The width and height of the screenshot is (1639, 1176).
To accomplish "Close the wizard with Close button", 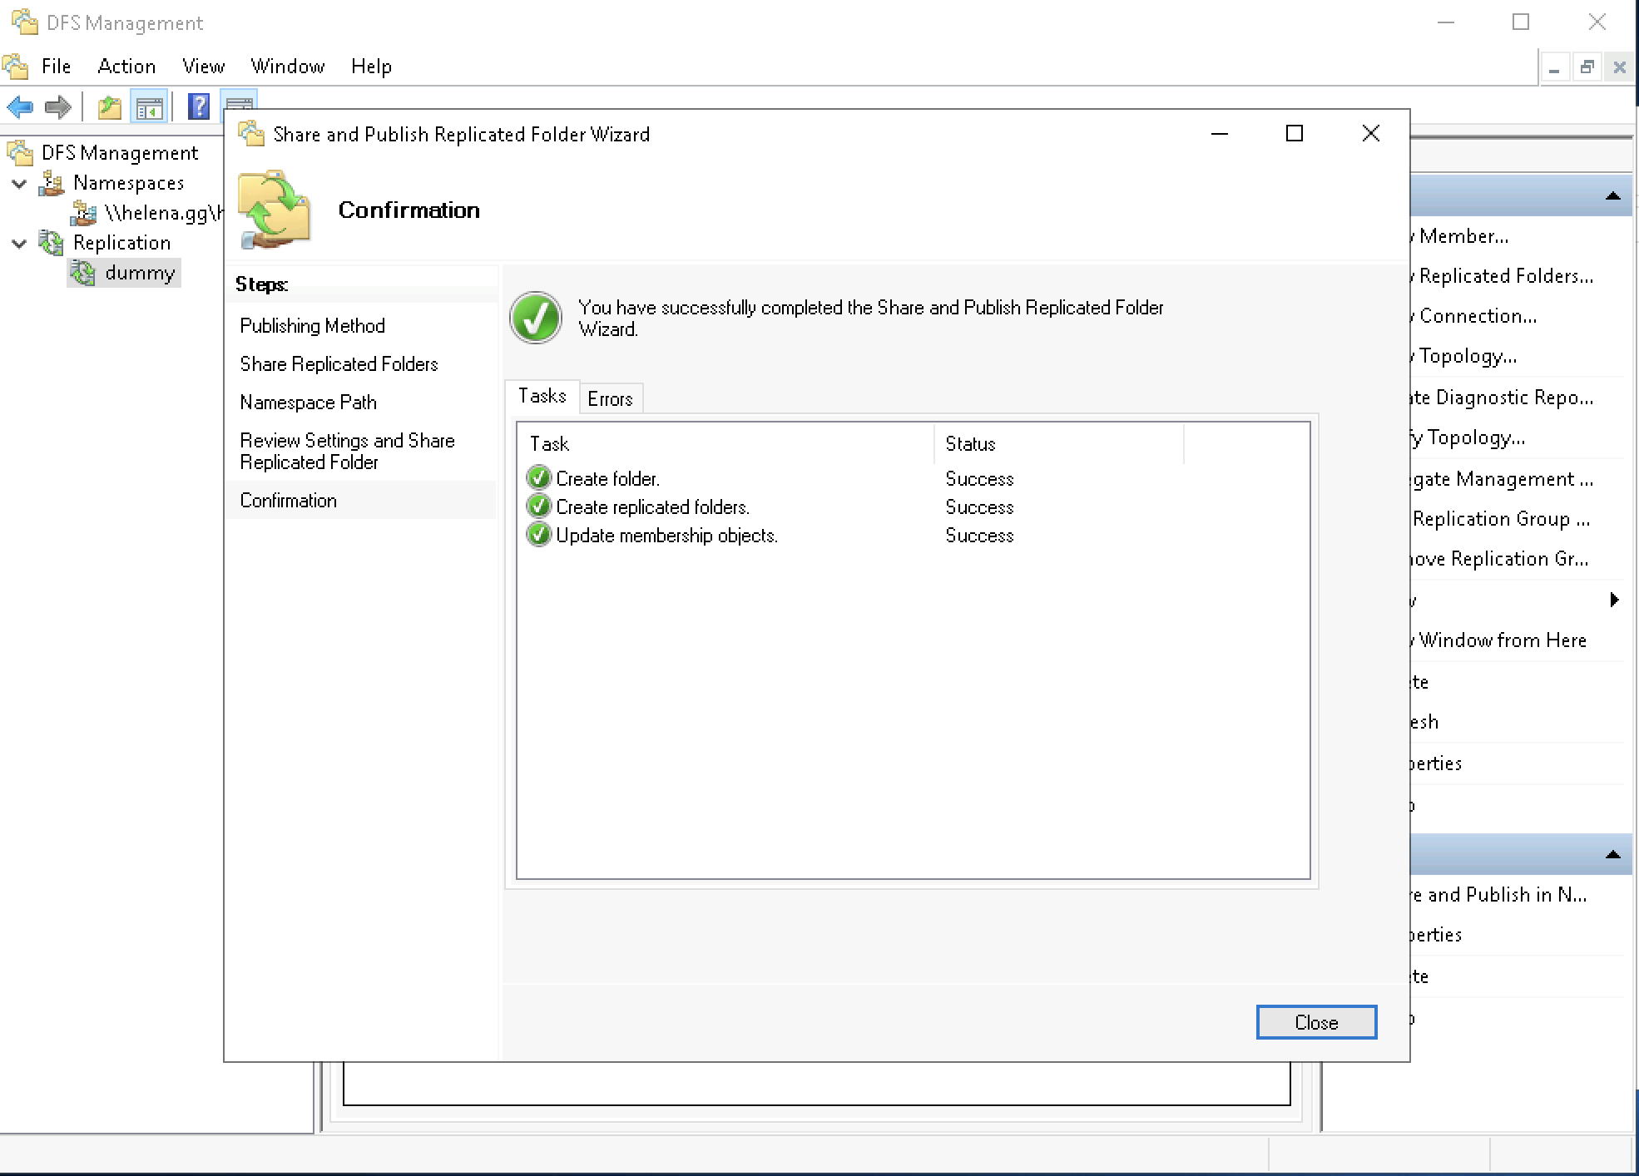I will coord(1315,1022).
